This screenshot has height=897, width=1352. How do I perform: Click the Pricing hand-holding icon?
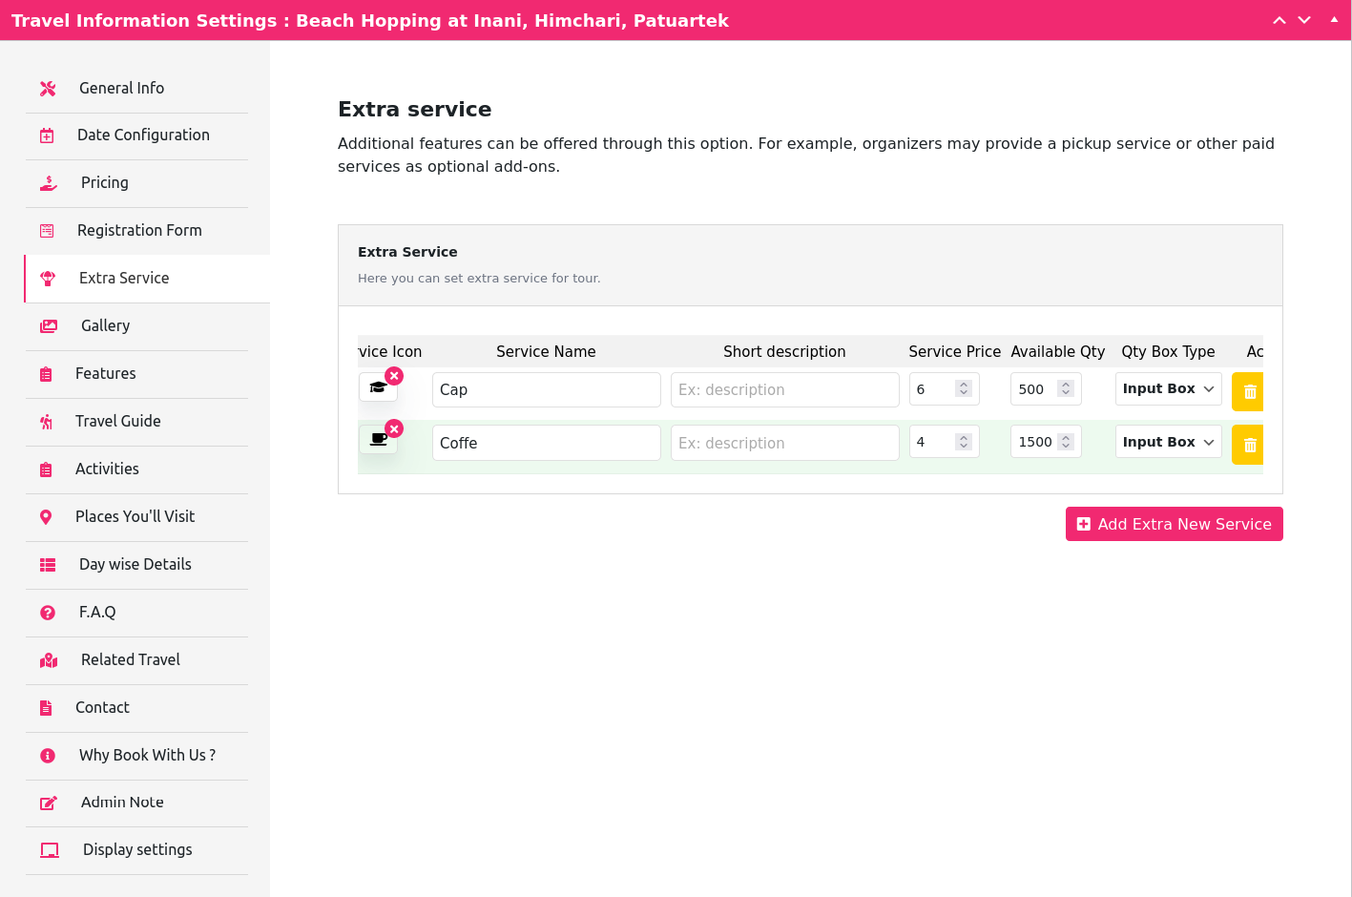pyautogui.click(x=49, y=183)
